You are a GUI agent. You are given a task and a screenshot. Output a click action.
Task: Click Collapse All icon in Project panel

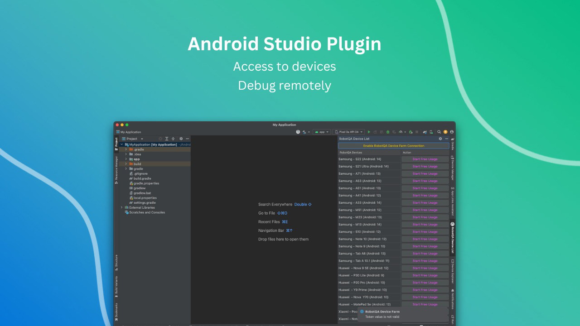point(173,139)
